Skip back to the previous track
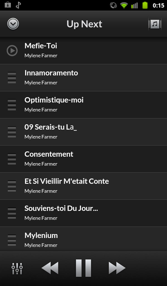The width and height of the screenshot is (167, 286). tap(50, 268)
